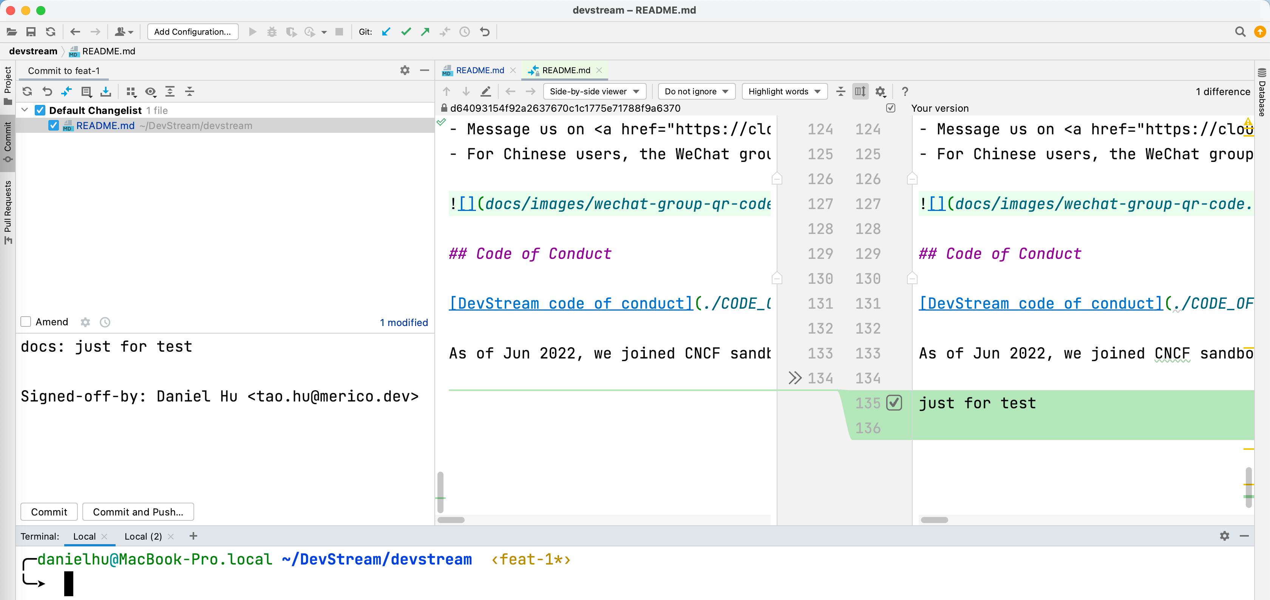Image resolution: width=1270 pixels, height=600 pixels.
Task: Open Add Configuration selector
Action: pyautogui.click(x=192, y=32)
